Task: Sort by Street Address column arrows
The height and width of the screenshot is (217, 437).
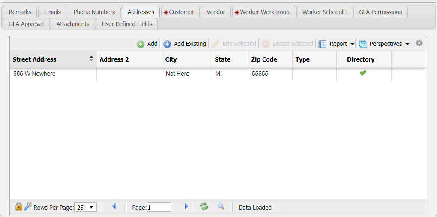Action: click(x=91, y=59)
